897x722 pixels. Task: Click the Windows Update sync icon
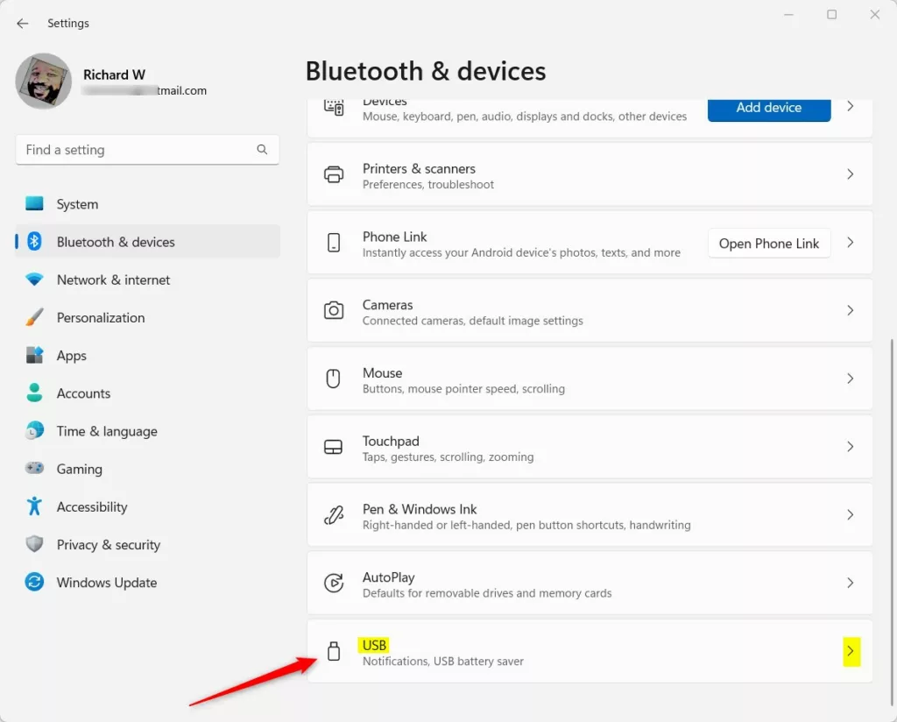(x=34, y=582)
